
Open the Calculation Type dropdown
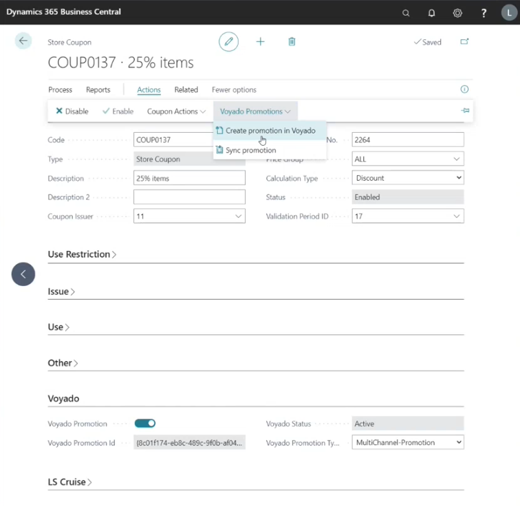459,177
